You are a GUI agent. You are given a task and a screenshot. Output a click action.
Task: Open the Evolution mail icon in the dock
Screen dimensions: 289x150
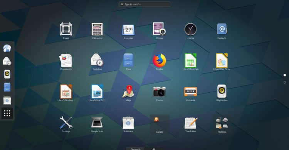pyautogui.click(x=7, y=61)
